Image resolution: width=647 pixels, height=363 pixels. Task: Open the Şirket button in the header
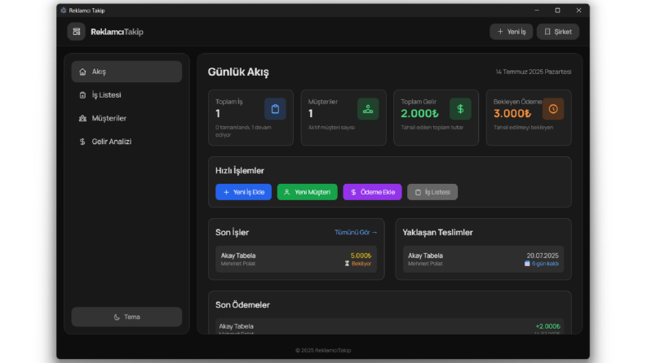click(558, 32)
